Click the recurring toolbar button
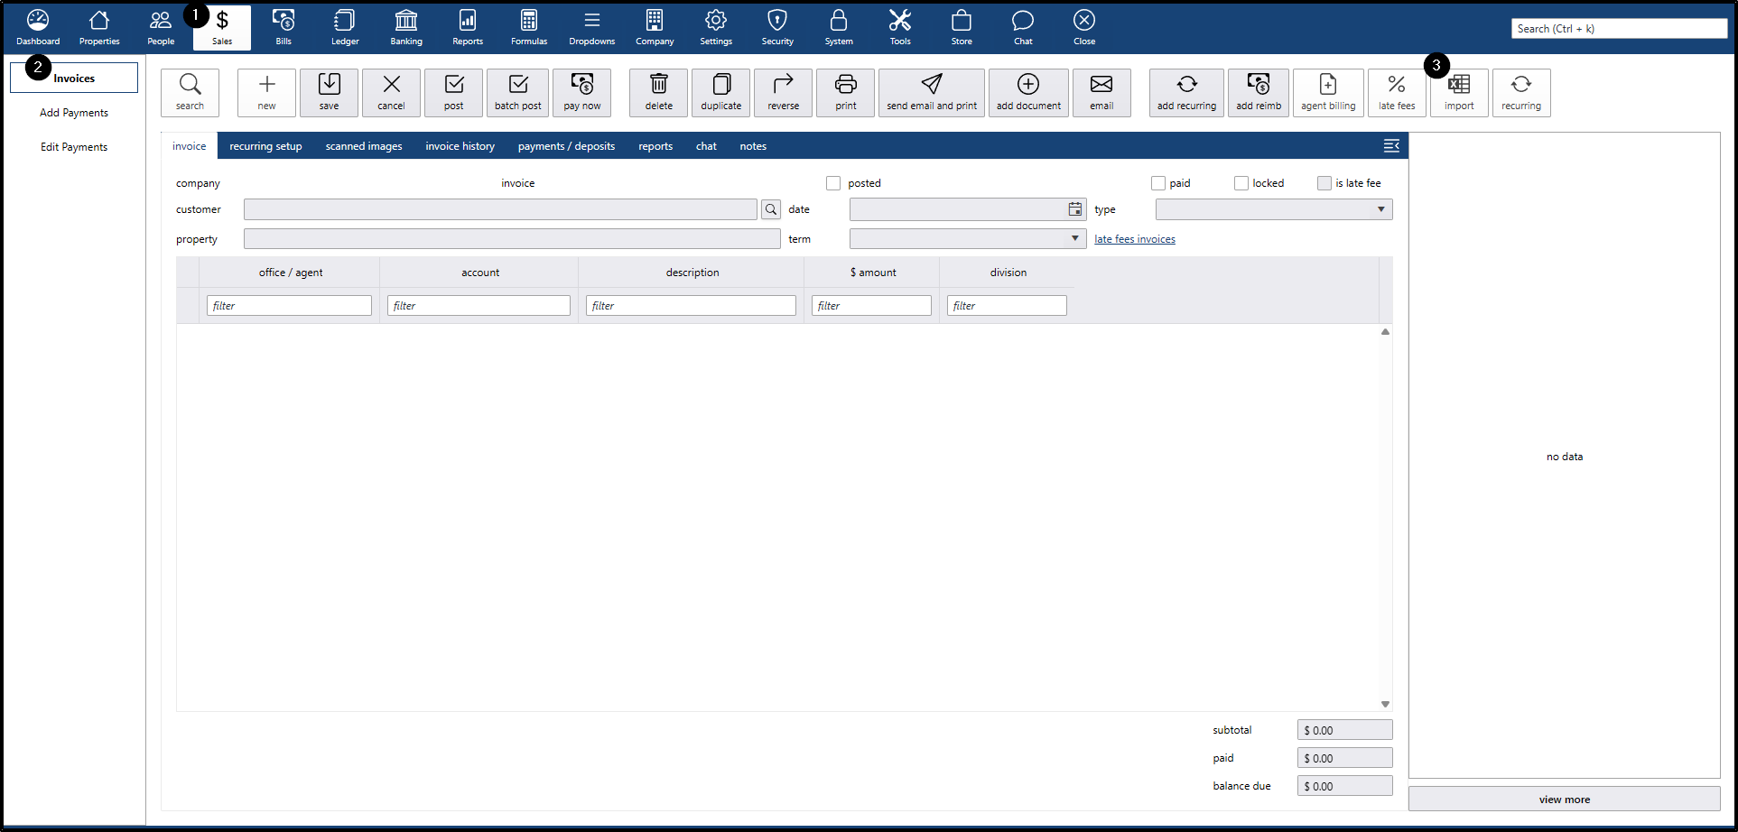This screenshot has height=832, width=1738. pos(1521,93)
